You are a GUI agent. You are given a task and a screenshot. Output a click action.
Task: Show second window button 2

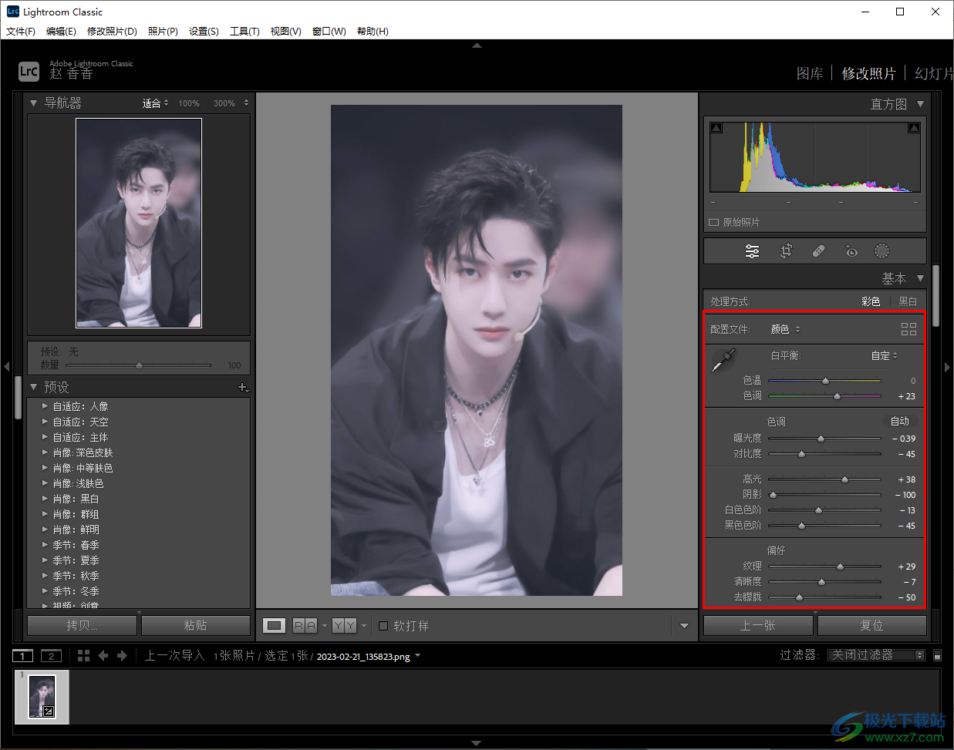coord(51,656)
